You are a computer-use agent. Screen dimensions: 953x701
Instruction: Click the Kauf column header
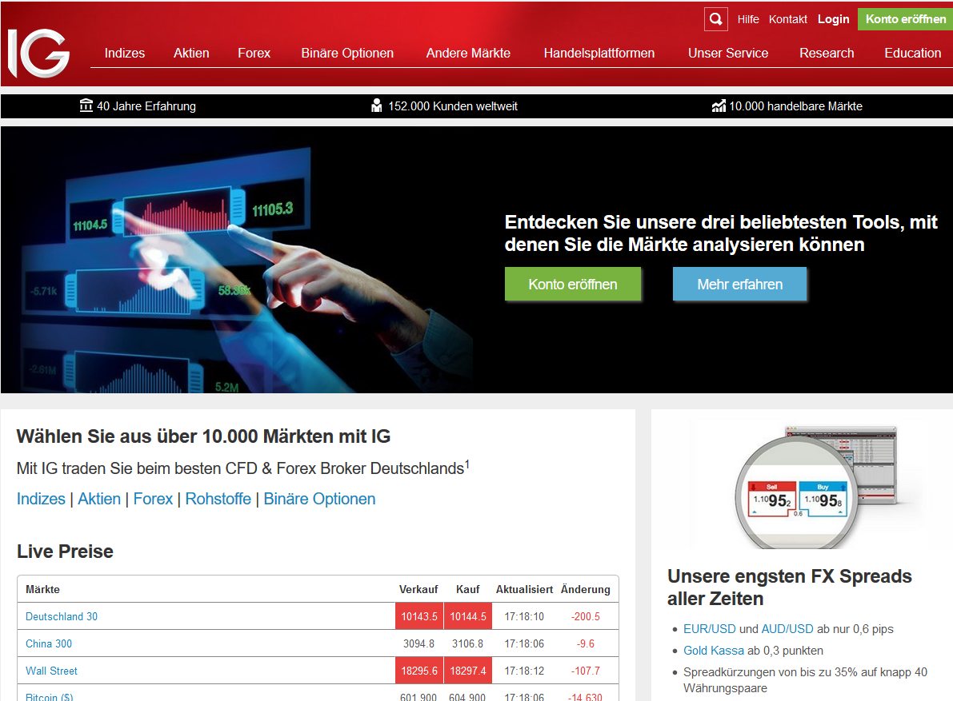(467, 589)
